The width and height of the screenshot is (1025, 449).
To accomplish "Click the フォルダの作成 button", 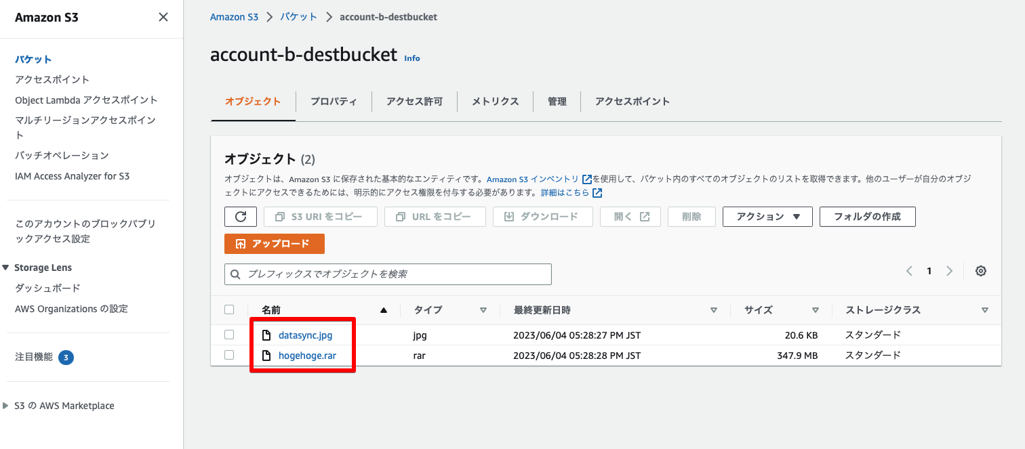I will pos(868,217).
